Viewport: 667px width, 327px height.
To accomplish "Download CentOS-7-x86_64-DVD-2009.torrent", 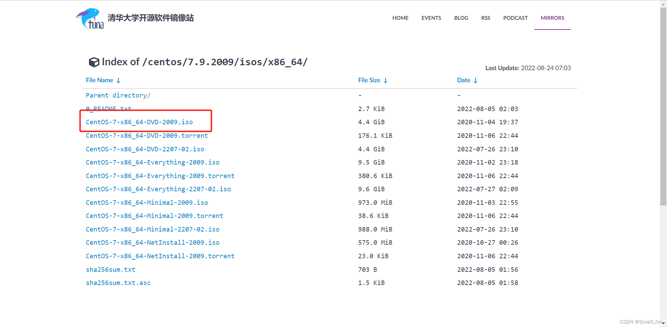I will pos(147,136).
